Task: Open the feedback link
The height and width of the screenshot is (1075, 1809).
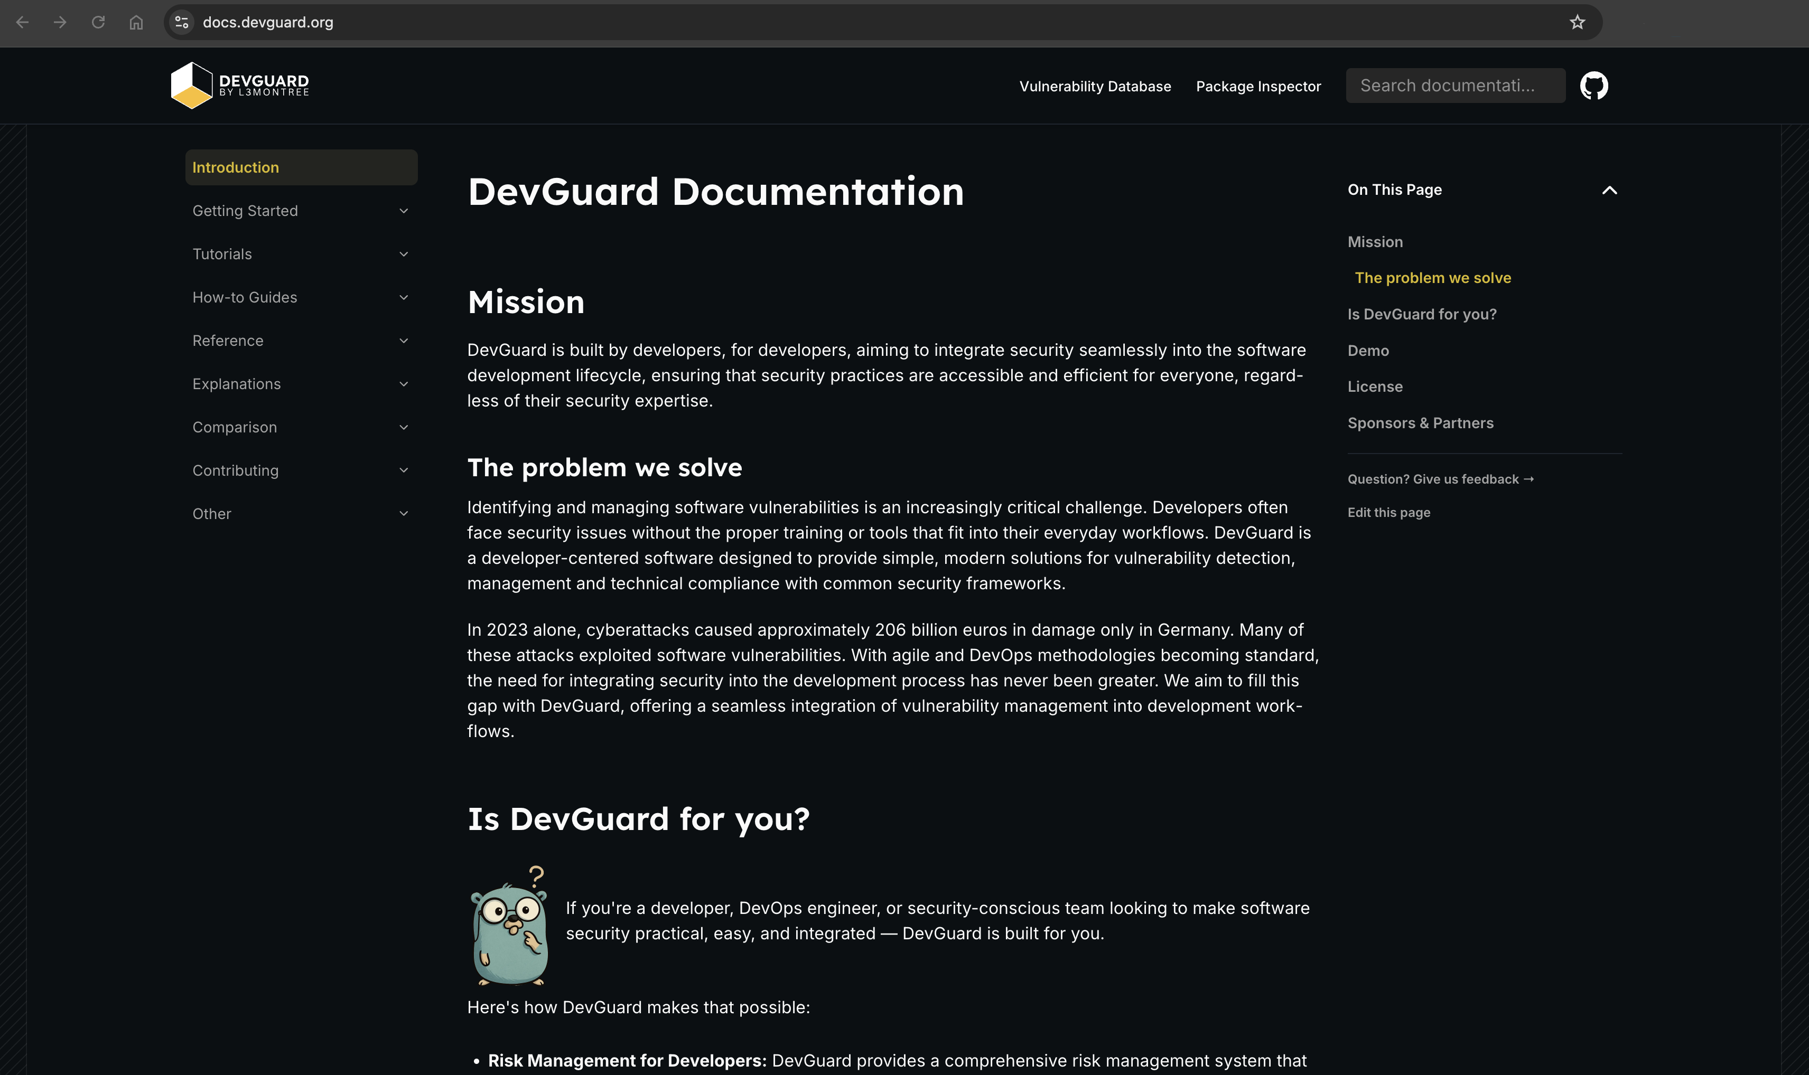Action: click(1440, 479)
